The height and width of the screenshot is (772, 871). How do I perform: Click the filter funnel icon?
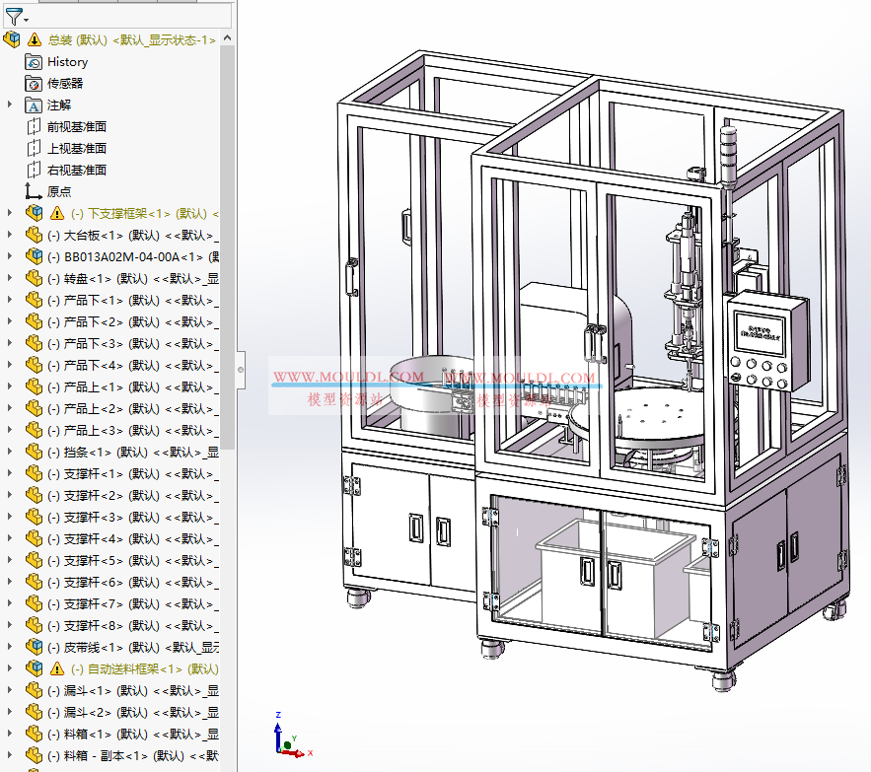click(13, 17)
